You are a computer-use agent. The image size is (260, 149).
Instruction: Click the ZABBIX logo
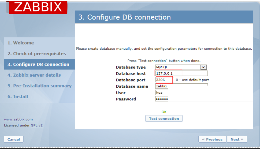tap(38, 7)
